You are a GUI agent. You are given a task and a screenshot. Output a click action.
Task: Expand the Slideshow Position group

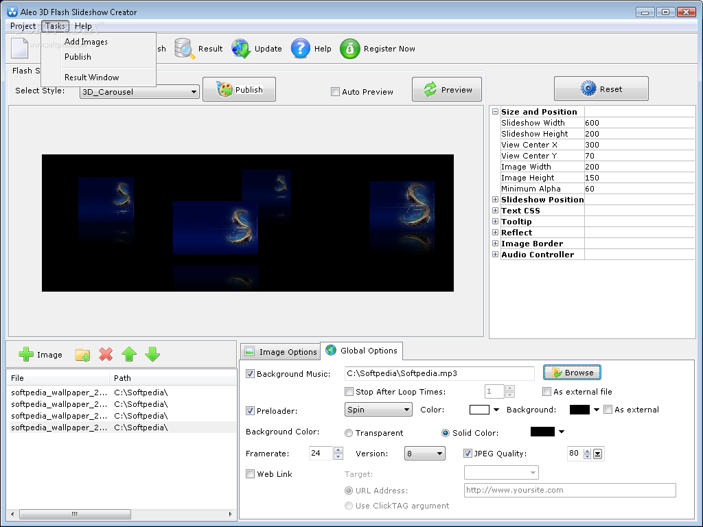click(x=496, y=200)
